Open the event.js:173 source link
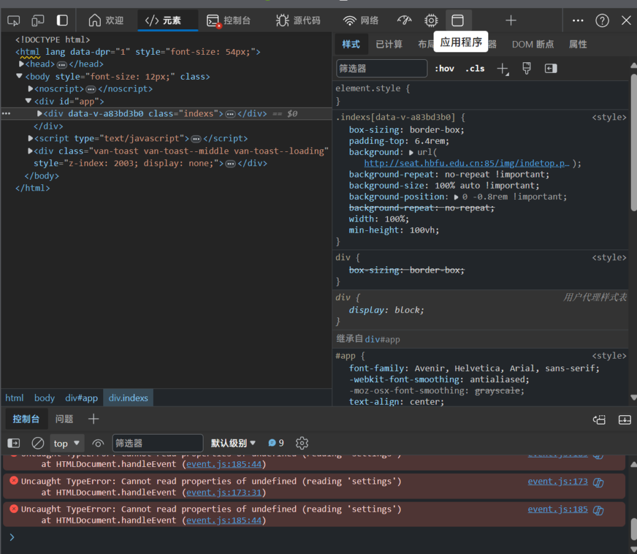The image size is (637, 554). (558, 482)
